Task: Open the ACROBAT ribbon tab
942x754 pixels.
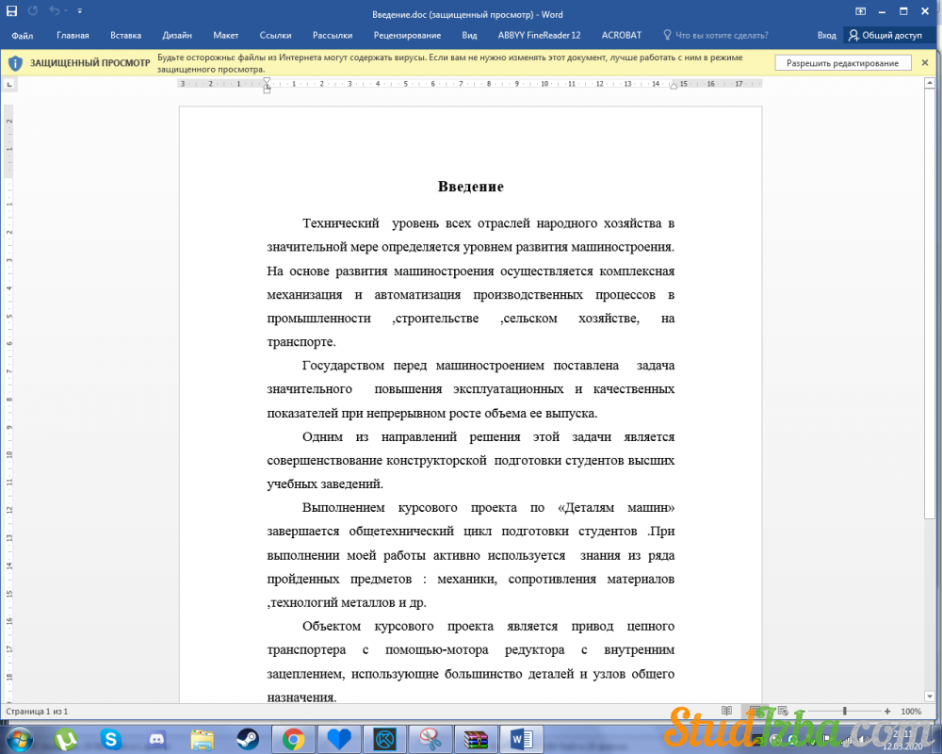Action: (621, 36)
